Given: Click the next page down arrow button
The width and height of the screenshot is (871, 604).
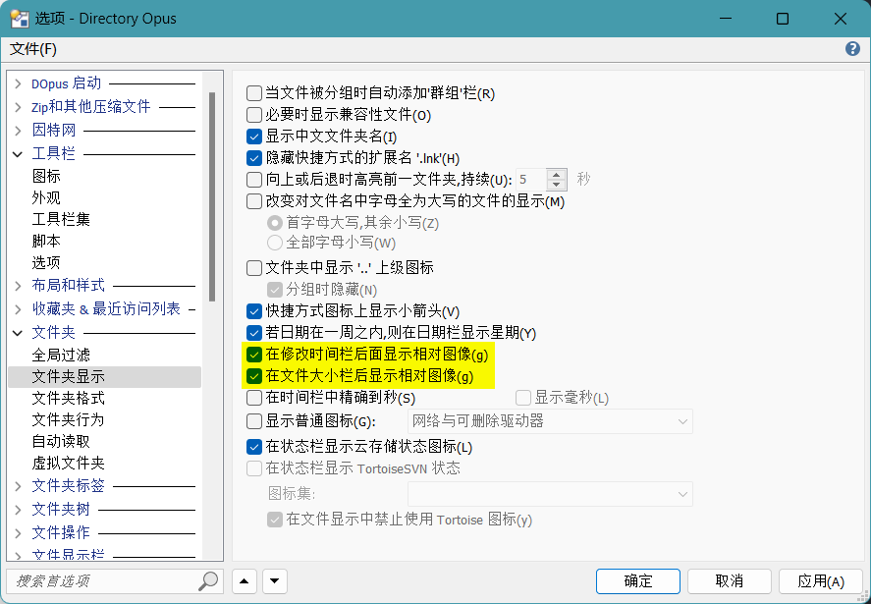Looking at the screenshot, I should pyautogui.click(x=274, y=581).
